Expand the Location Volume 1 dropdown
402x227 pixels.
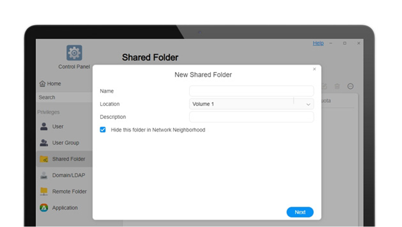(251, 104)
